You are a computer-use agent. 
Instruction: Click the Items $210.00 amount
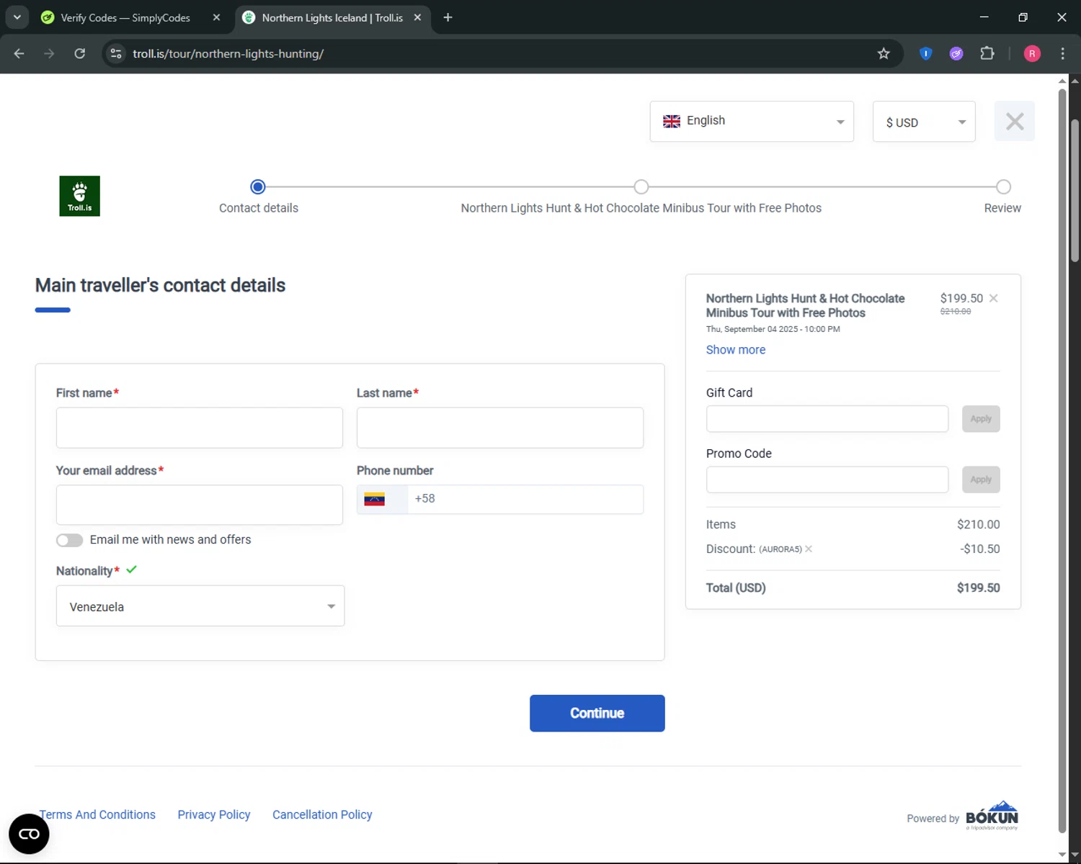coord(978,525)
